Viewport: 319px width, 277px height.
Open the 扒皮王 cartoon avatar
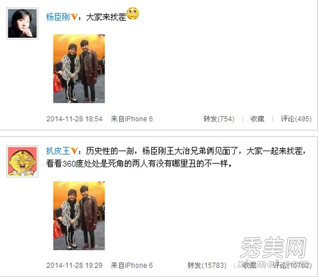click(22, 161)
